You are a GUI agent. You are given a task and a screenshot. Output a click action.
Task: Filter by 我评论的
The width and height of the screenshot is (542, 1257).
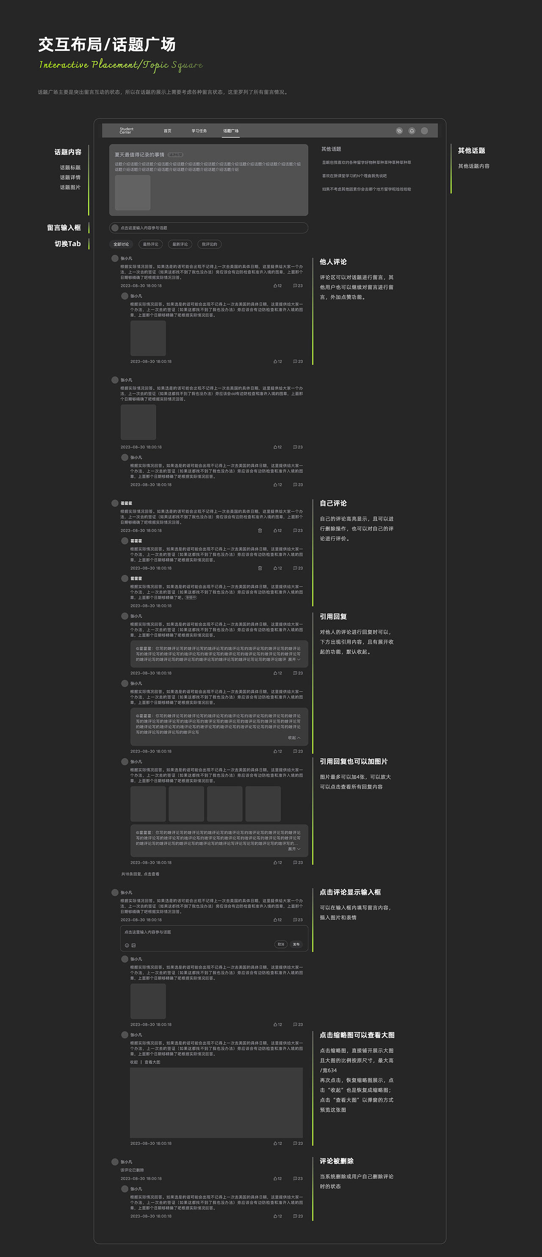[209, 244]
